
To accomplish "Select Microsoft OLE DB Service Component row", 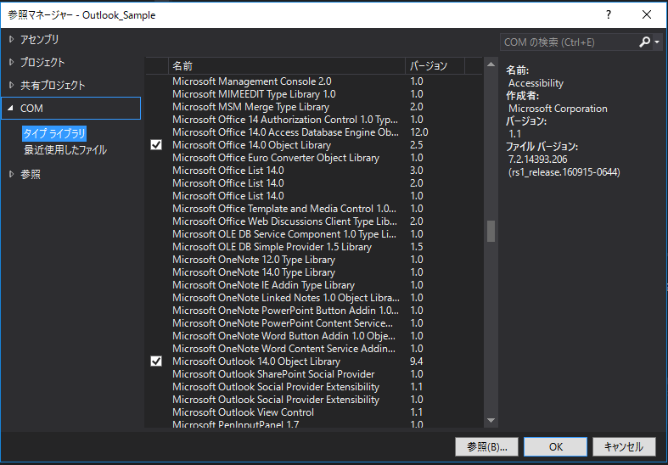I will tap(314, 234).
